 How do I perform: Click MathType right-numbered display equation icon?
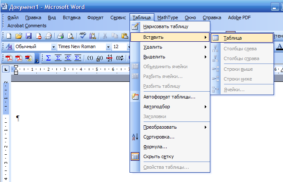point(78,58)
